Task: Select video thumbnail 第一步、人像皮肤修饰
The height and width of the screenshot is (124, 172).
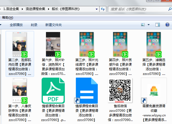Action: (19, 90)
